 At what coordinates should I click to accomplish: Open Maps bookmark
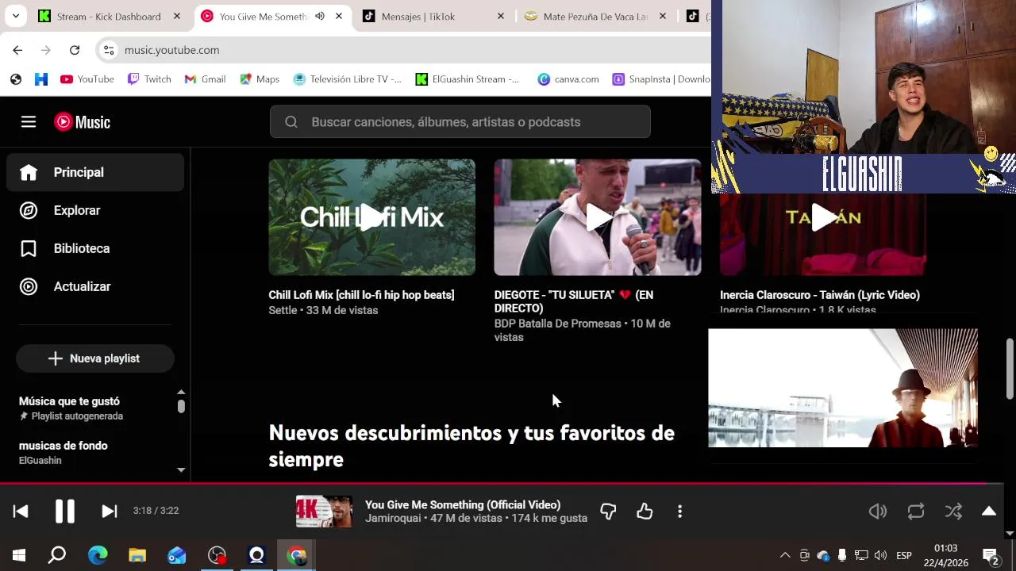tap(260, 79)
